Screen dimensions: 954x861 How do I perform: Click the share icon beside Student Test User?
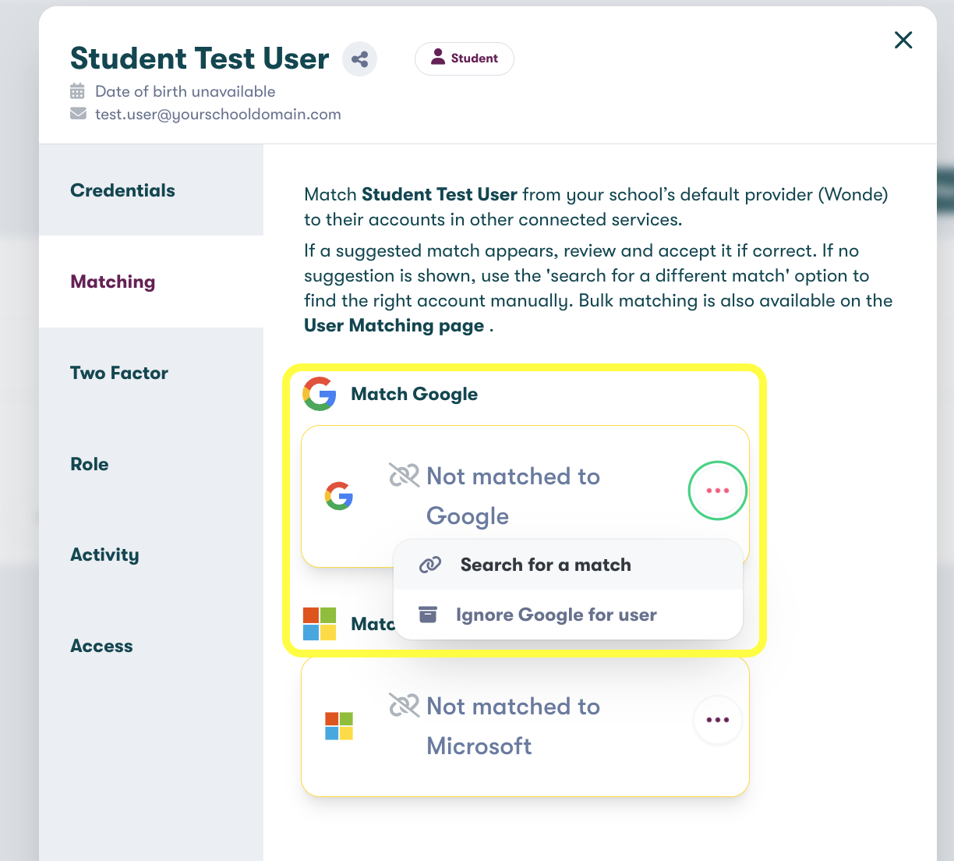(359, 59)
